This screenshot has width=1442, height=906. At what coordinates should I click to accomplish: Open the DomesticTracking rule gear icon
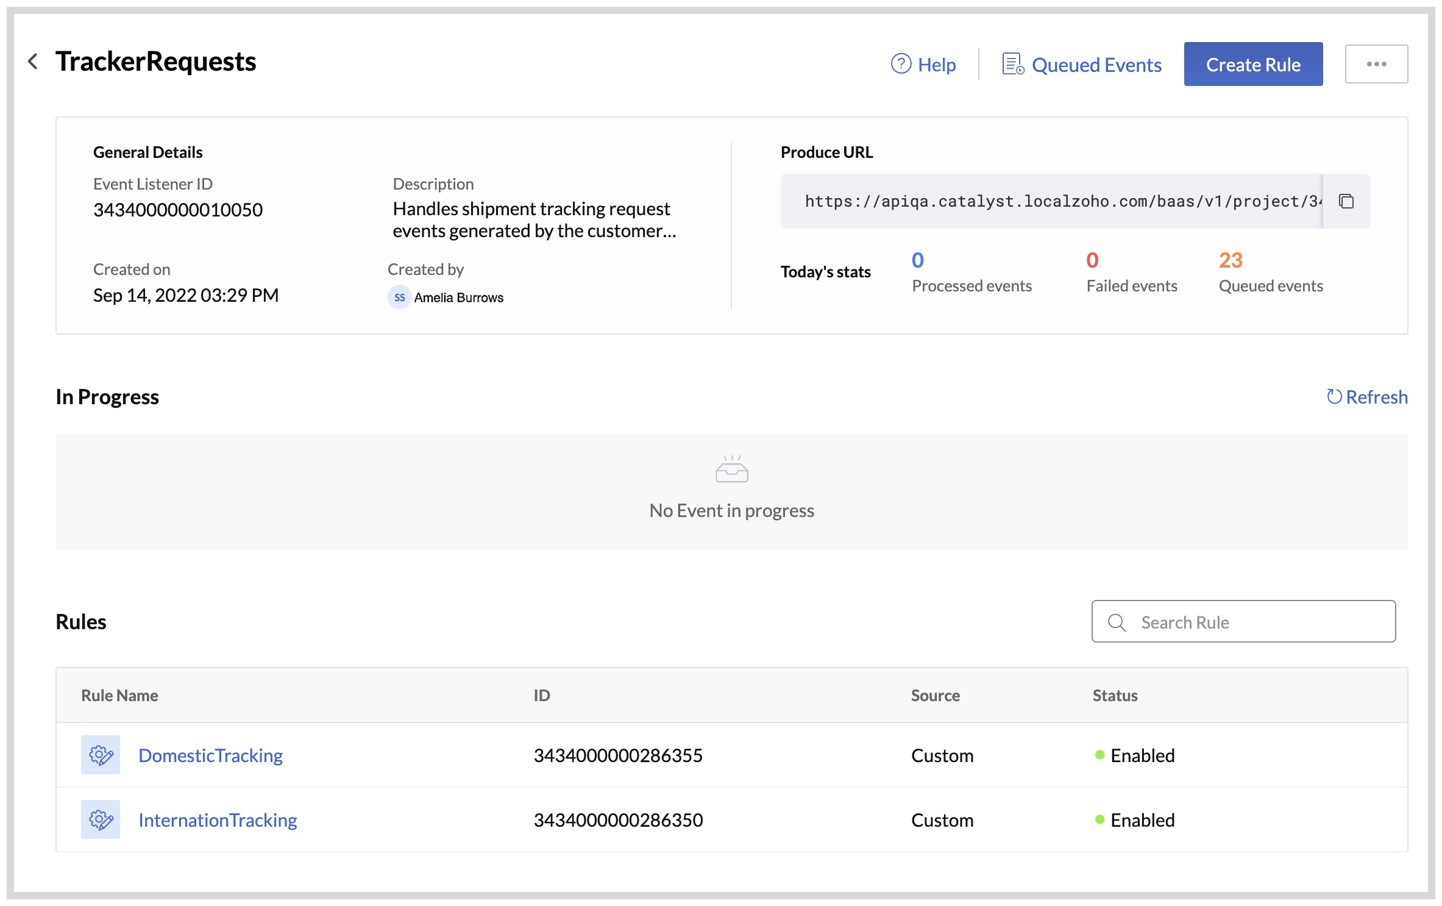(x=101, y=755)
